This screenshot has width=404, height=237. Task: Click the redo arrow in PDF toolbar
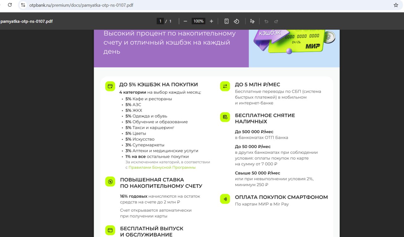point(276,21)
